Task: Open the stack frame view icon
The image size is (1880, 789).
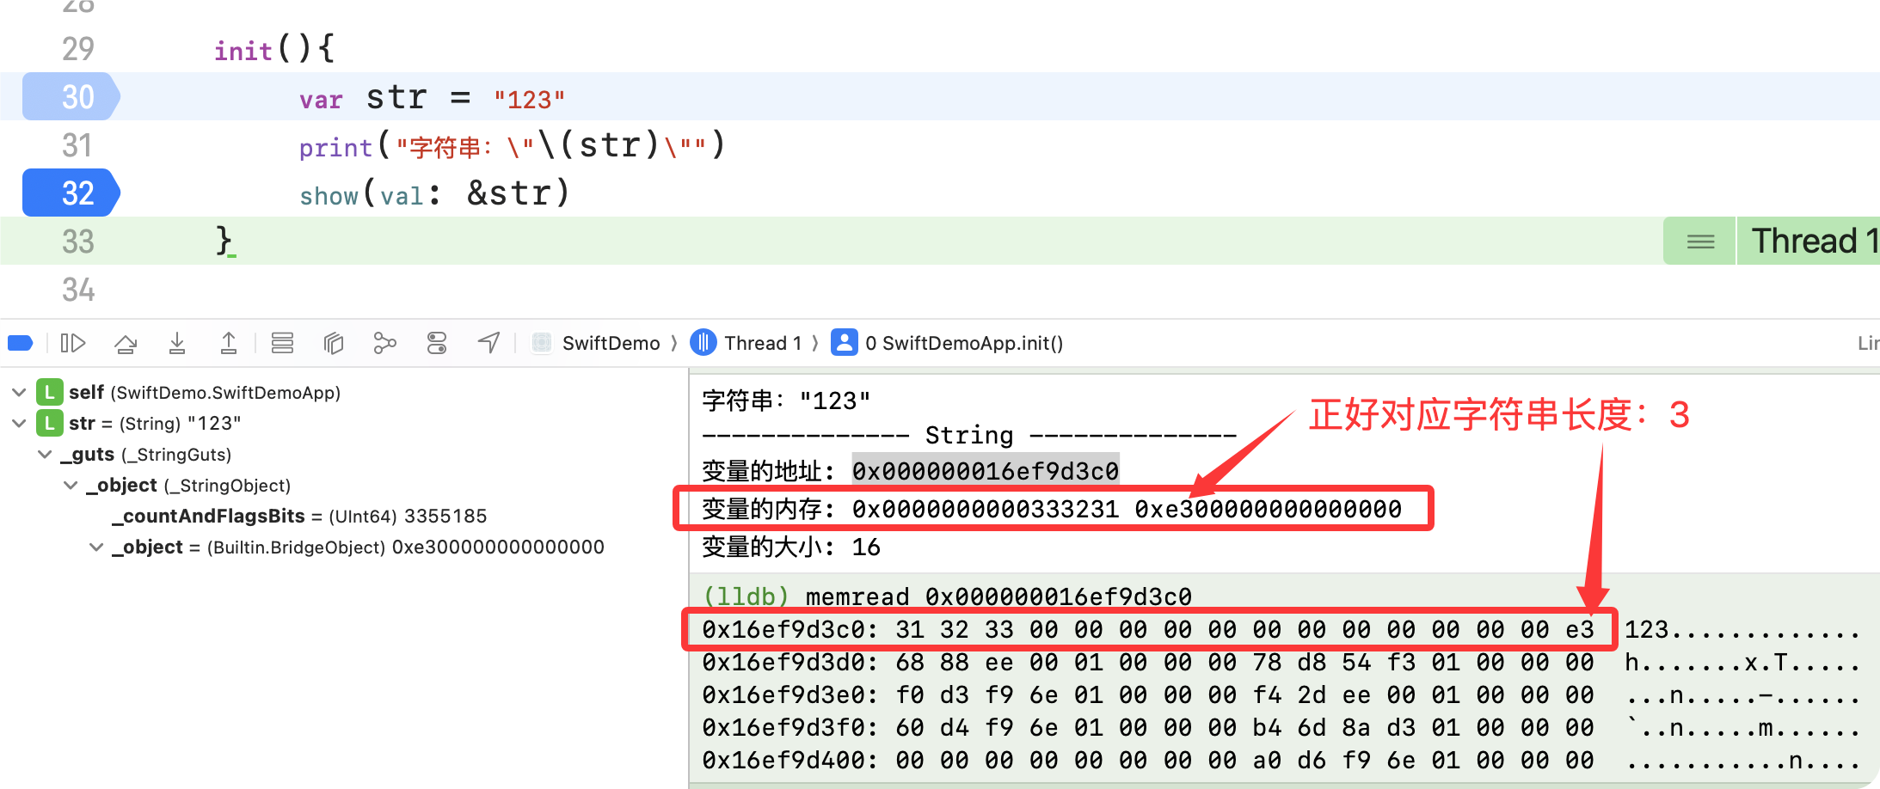Action: point(282,343)
